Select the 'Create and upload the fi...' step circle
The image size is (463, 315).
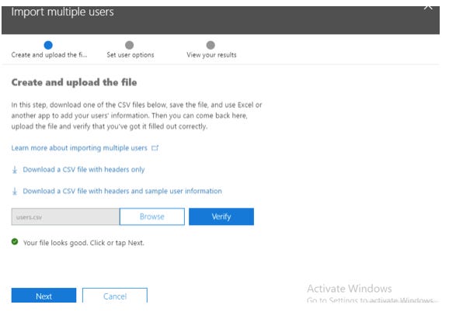(48, 45)
